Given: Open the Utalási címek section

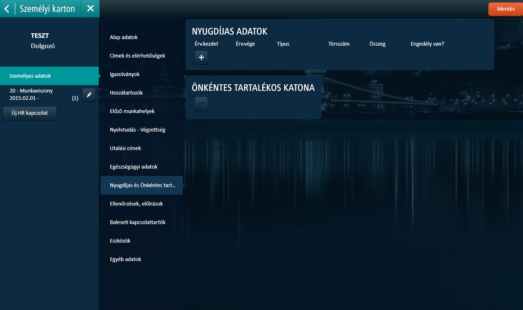Looking at the screenshot, I should (126, 148).
